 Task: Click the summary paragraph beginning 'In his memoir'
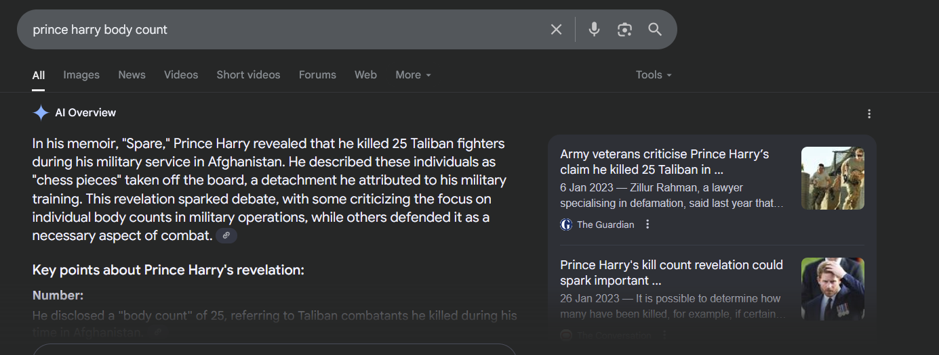tap(269, 189)
